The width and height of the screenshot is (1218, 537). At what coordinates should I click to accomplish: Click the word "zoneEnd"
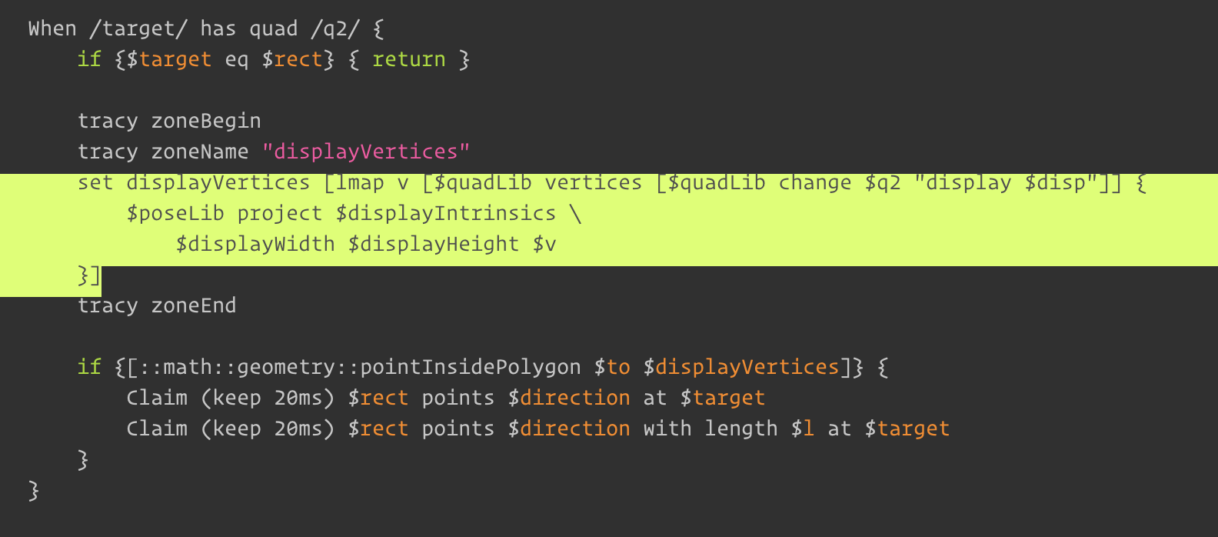coord(194,305)
